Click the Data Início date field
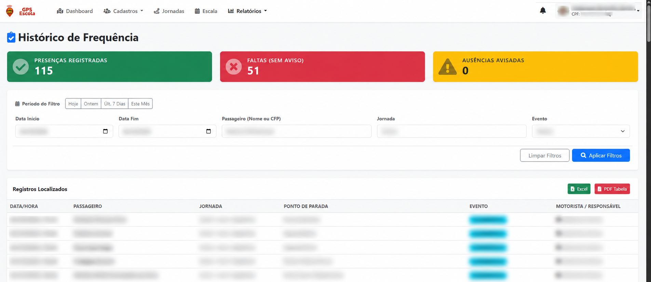This screenshot has width=651, height=282. [64, 131]
